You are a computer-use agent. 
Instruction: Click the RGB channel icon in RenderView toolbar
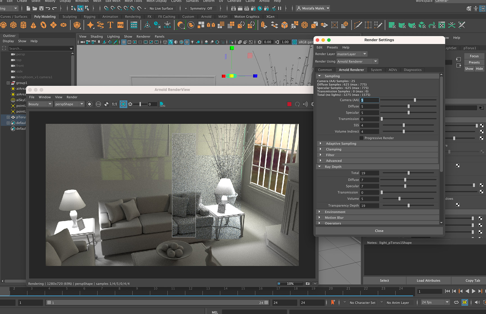tap(98, 104)
